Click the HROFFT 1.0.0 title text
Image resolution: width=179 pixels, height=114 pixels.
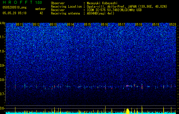22,2
